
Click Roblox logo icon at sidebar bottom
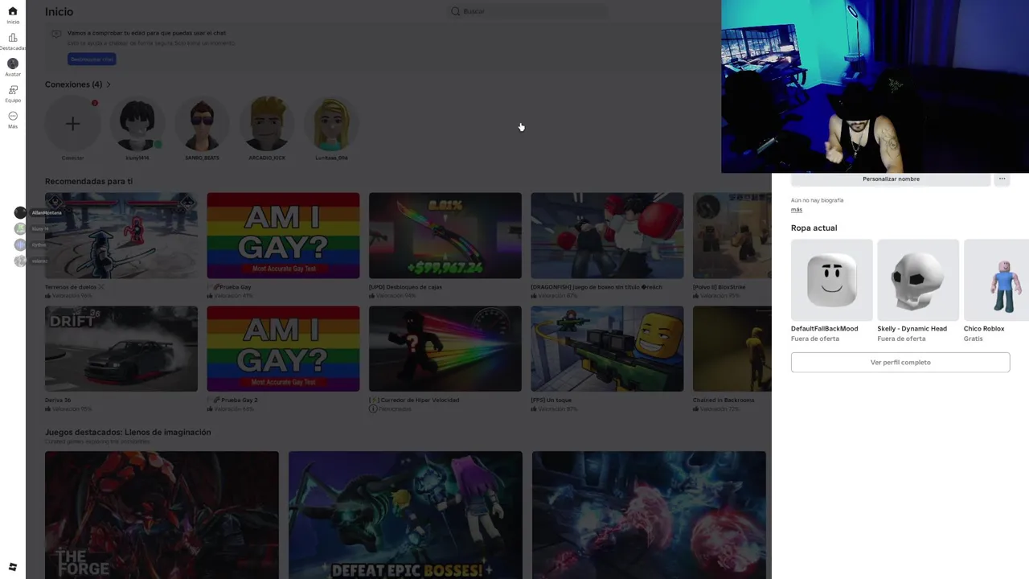coord(12,567)
